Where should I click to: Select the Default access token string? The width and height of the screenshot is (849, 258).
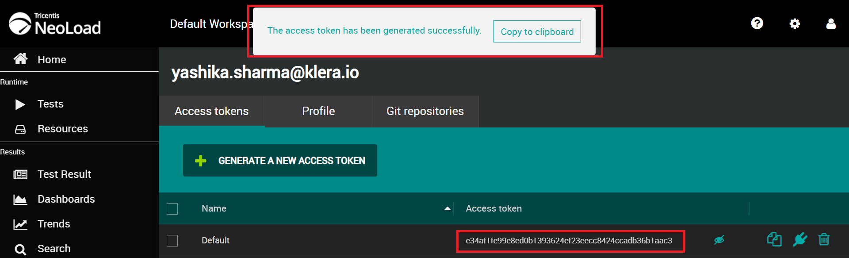click(x=569, y=240)
